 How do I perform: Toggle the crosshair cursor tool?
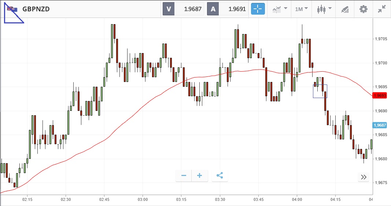click(258, 9)
